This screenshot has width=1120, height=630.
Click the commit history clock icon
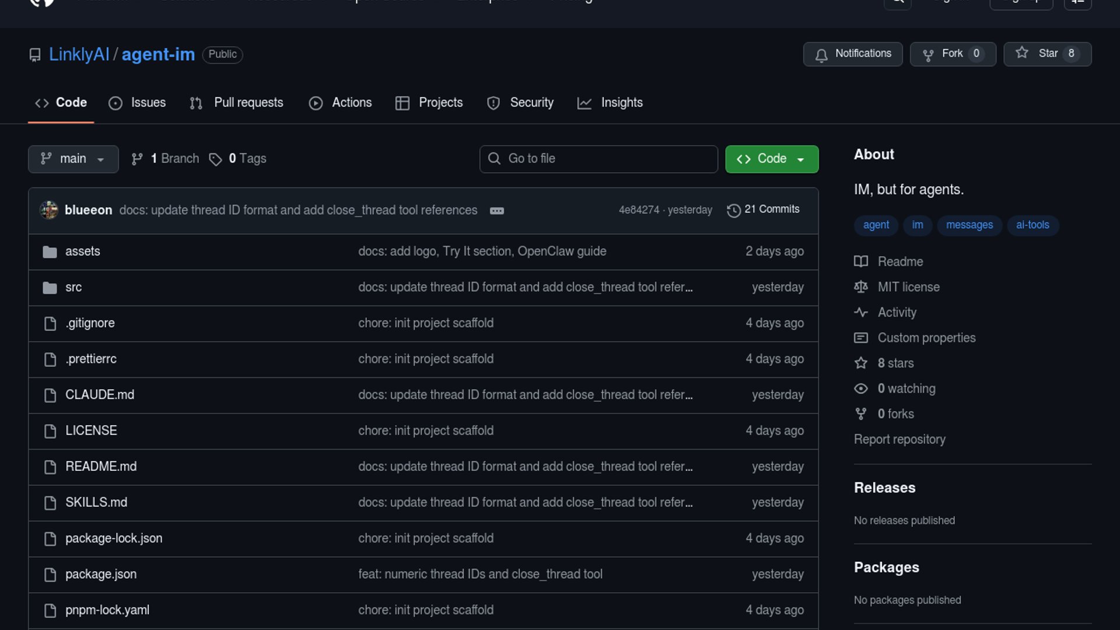[734, 210]
